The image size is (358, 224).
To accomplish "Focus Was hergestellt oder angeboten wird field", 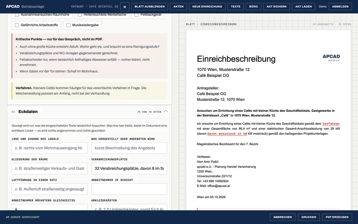I will 129,148.
